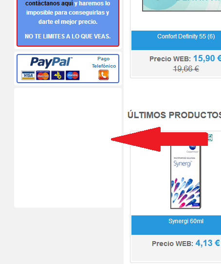Viewport: 221px width, 264px height.
Task: Click the 15,90 € web price
Action: (207, 58)
